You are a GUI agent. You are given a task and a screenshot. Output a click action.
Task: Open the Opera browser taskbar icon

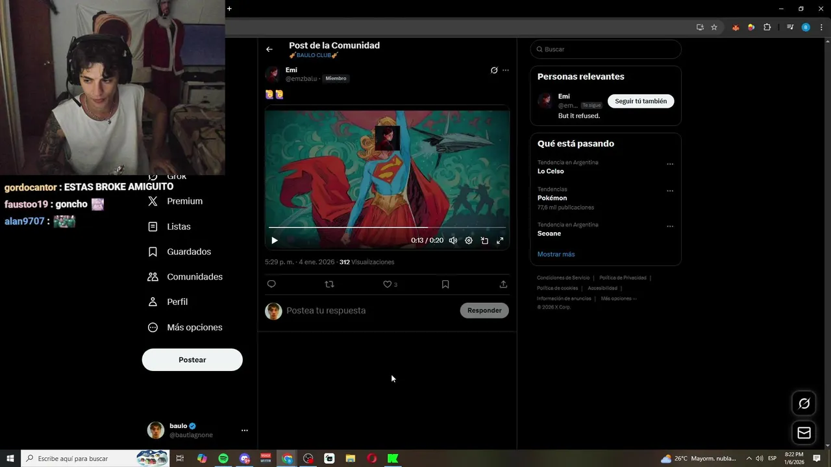coord(372,459)
